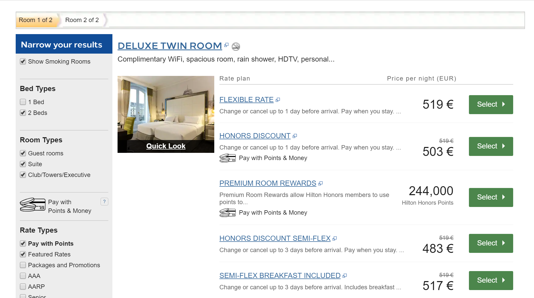Click the non-smoking icon beside room title
The height and width of the screenshot is (298, 534).
click(x=236, y=46)
